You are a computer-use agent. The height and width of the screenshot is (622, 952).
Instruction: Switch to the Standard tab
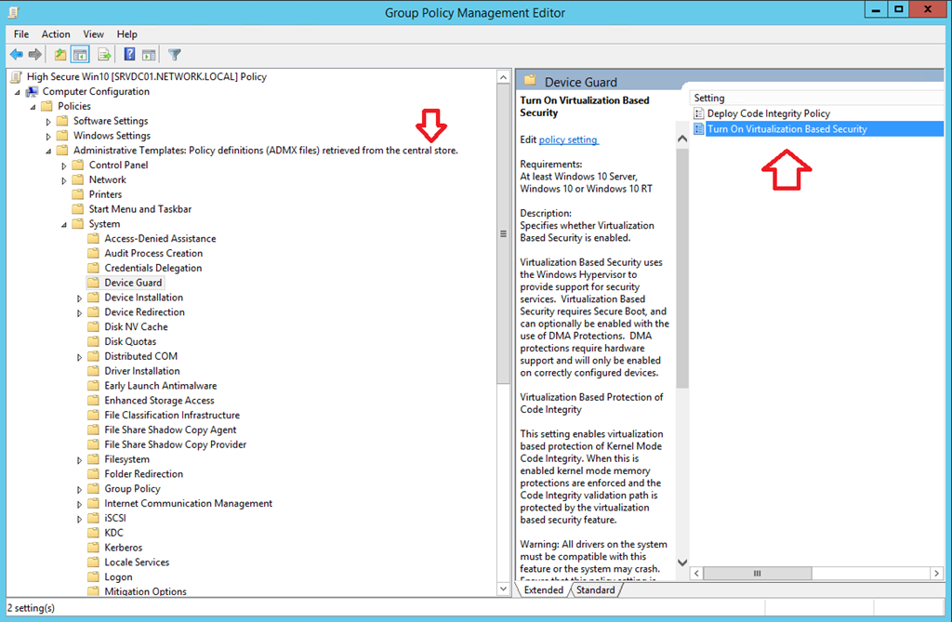pos(595,590)
